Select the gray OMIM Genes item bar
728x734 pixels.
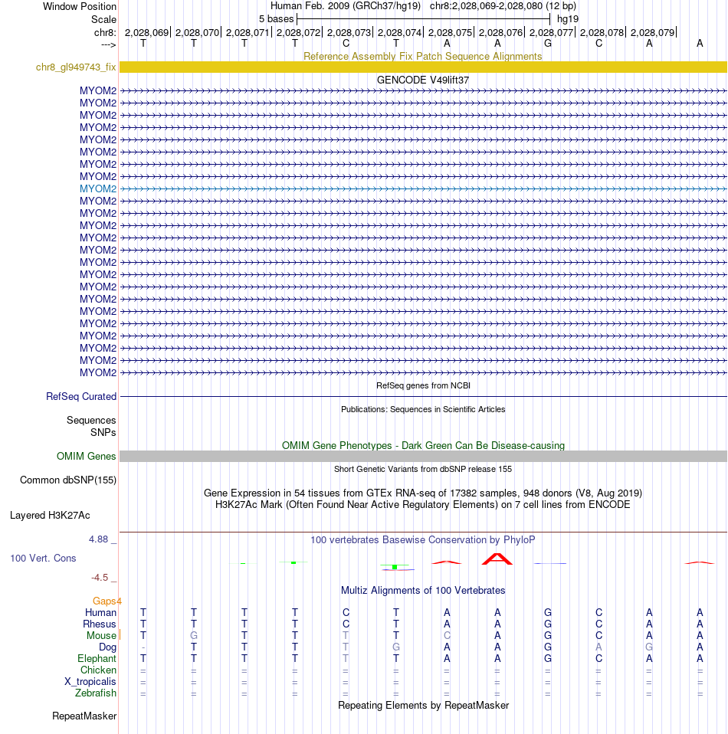coord(423,457)
